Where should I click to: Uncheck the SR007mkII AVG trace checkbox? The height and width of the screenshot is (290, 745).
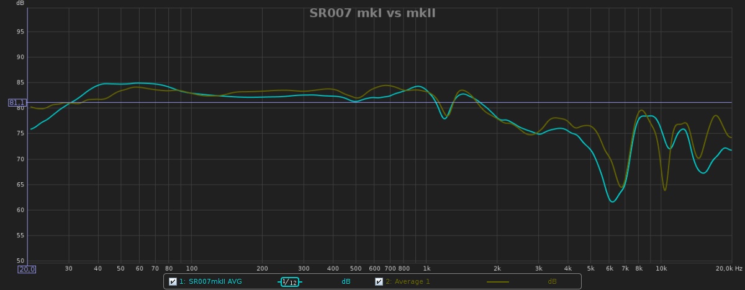tap(173, 282)
